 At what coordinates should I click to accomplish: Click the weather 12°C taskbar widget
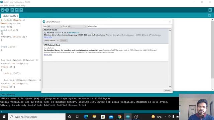coord(156,117)
